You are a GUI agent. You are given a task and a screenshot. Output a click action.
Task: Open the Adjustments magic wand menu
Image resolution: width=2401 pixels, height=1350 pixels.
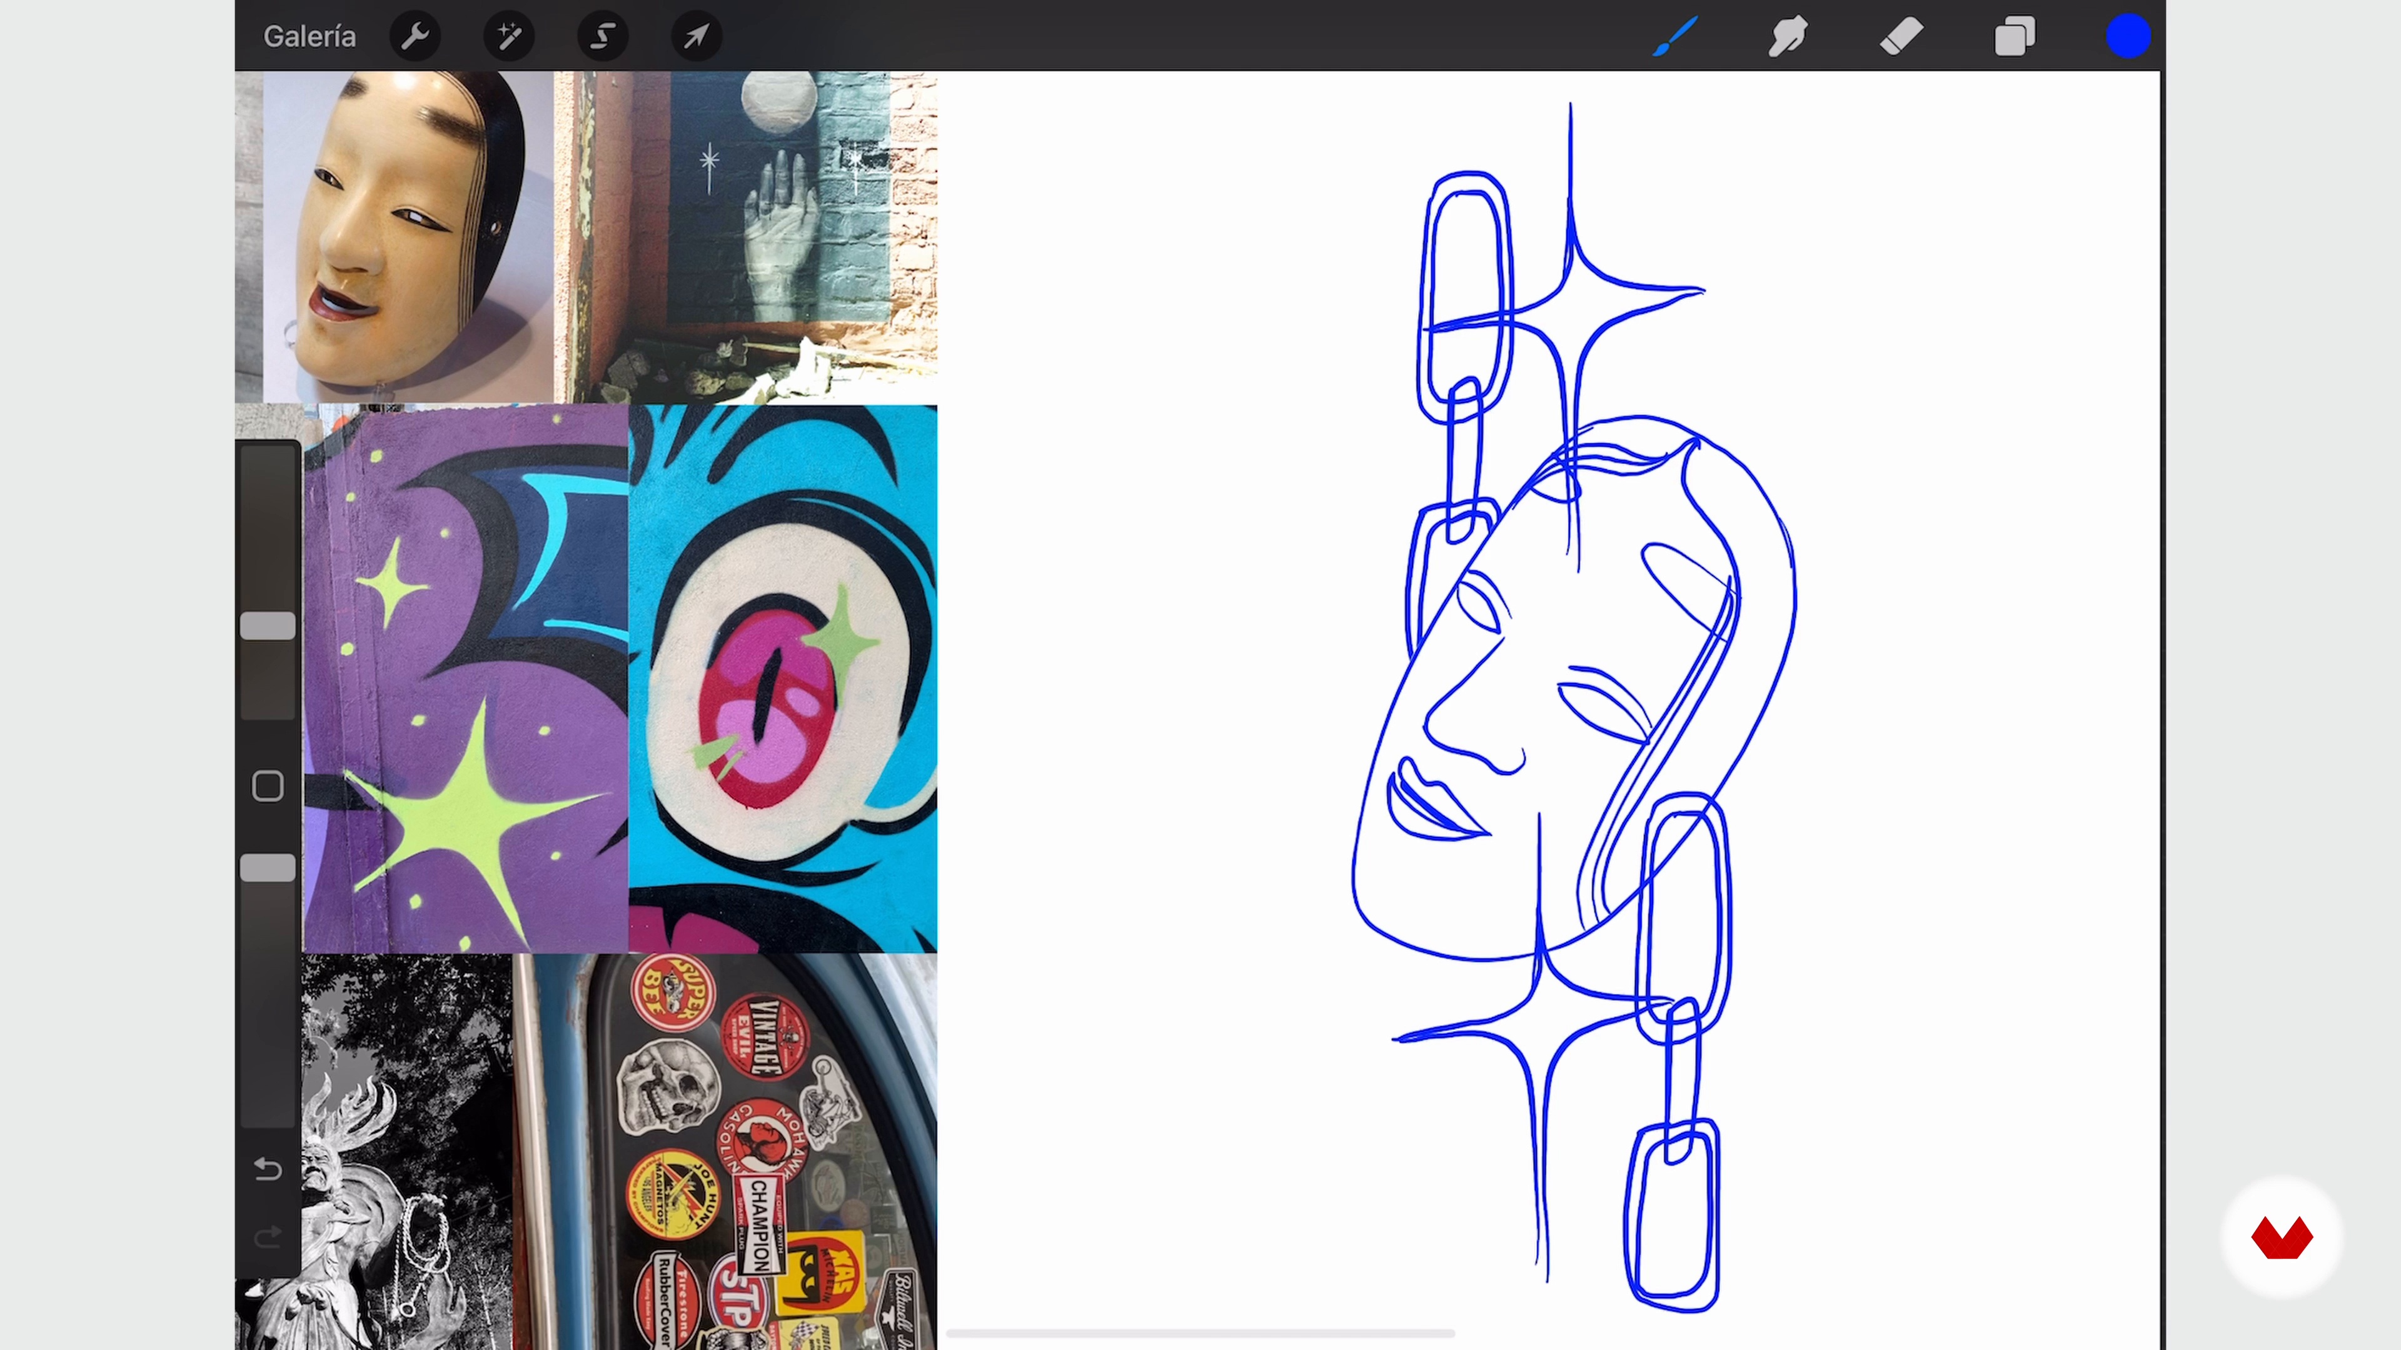click(509, 36)
